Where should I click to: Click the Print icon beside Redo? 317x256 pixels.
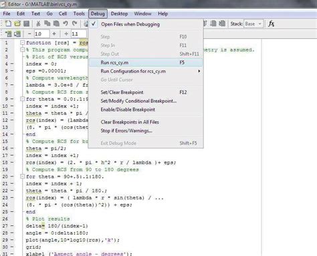[x=86, y=23]
